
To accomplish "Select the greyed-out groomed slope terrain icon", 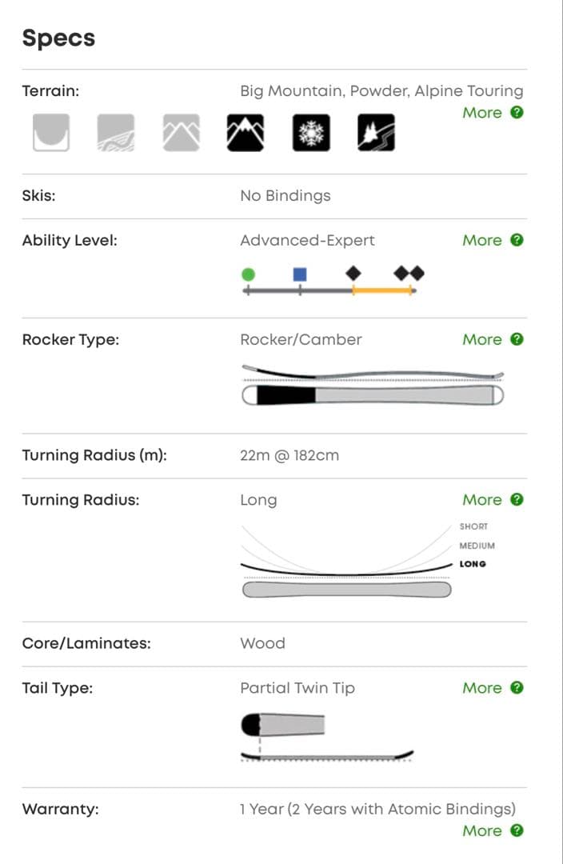I will (x=116, y=132).
